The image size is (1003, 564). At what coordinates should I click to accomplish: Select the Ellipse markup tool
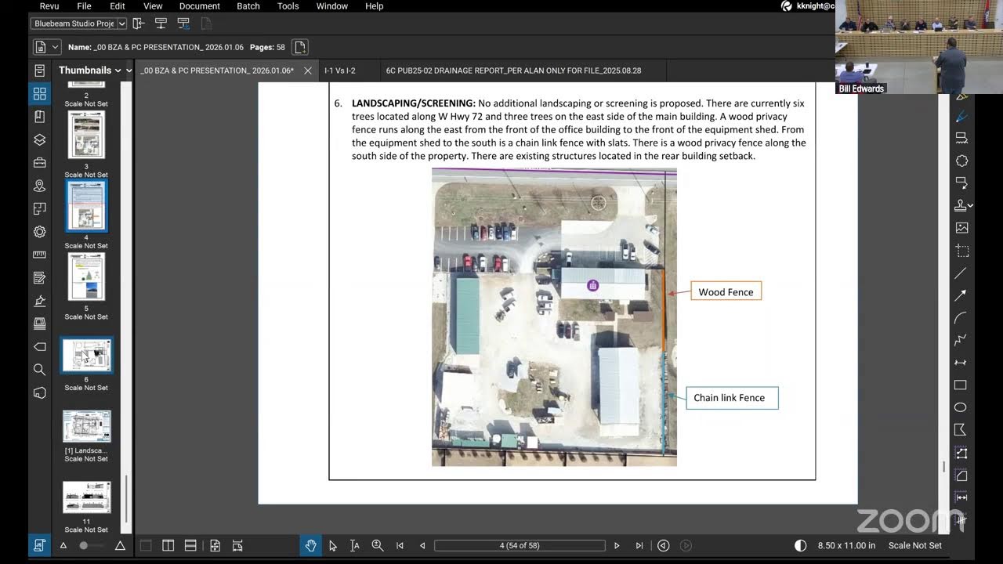(961, 407)
